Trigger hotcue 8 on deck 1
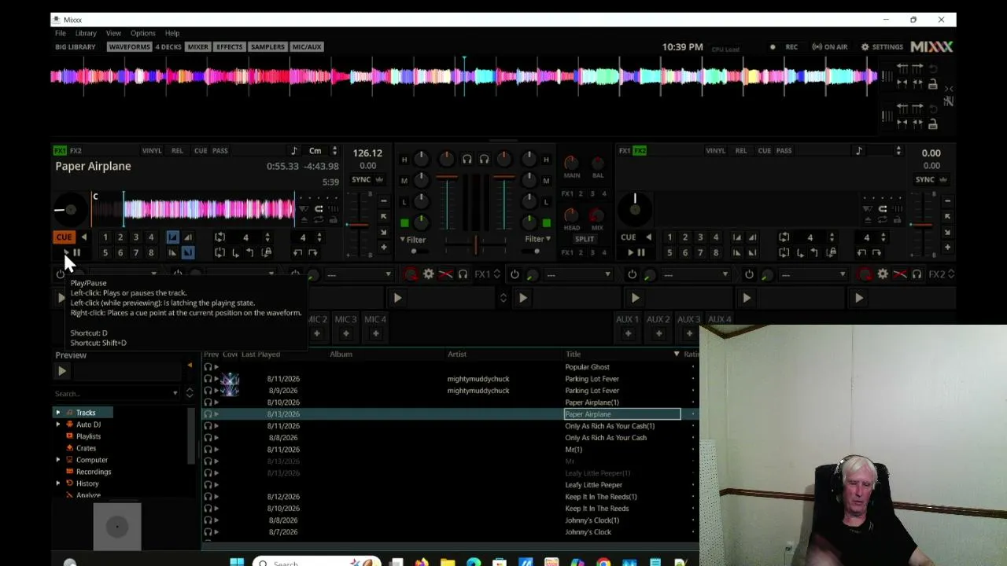1007x566 pixels. pos(151,252)
